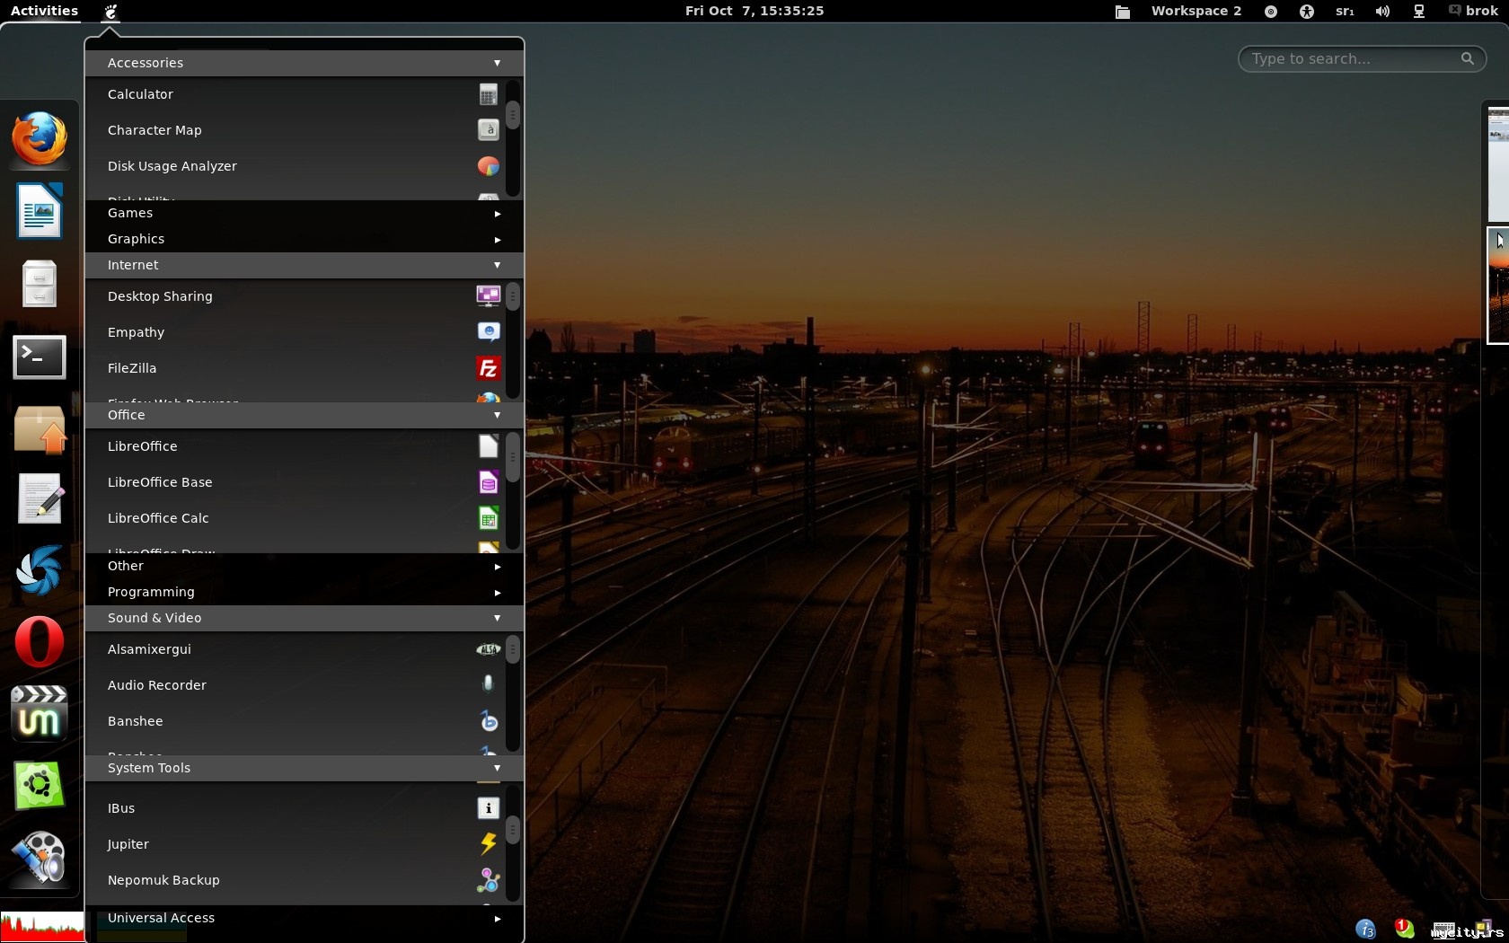Collapse the Sound & Video category
This screenshot has width=1509, height=943.
304,618
